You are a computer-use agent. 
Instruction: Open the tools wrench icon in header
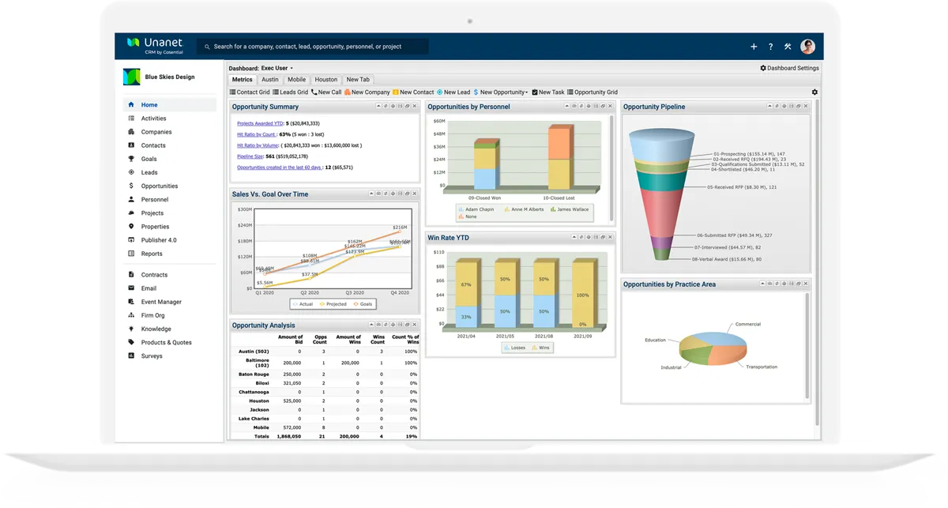click(788, 47)
